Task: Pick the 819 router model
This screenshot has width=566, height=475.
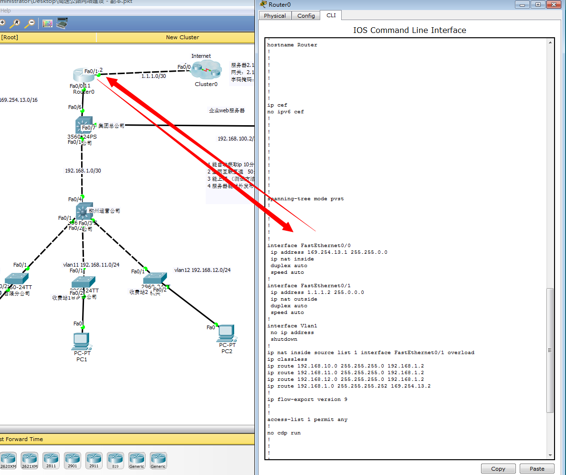Action: 115,461
